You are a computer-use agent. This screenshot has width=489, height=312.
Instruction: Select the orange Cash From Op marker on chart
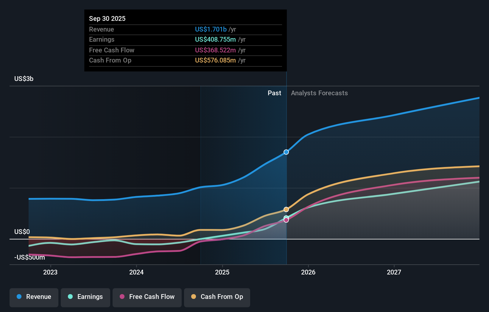coord(286,209)
